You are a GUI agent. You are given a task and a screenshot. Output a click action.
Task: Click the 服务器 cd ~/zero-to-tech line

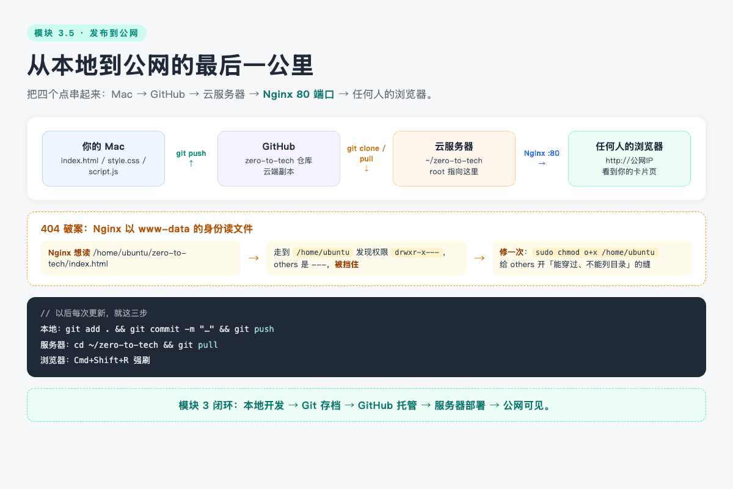[129, 345]
